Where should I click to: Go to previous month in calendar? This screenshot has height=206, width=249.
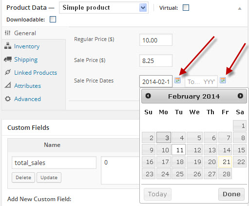pyautogui.click(x=148, y=96)
